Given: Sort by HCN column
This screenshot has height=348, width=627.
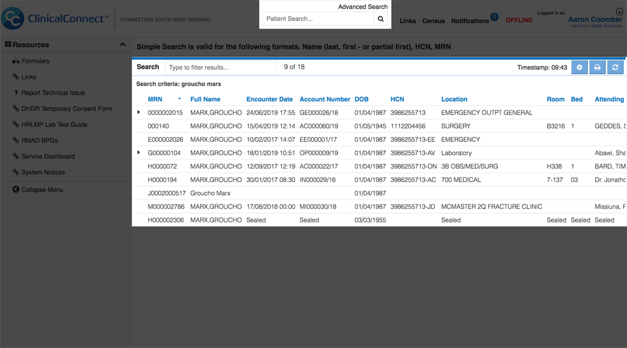Looking at the screenshot, I should pyautogui.click(x=397, y=99).
